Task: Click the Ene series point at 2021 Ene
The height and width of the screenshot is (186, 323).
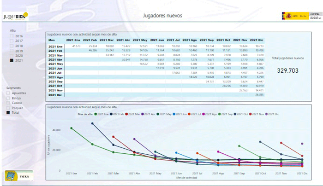Action: click(71, 128)
